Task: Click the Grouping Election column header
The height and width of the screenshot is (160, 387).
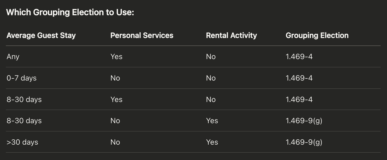Action: pyautogui.click(x=317, y=35)
